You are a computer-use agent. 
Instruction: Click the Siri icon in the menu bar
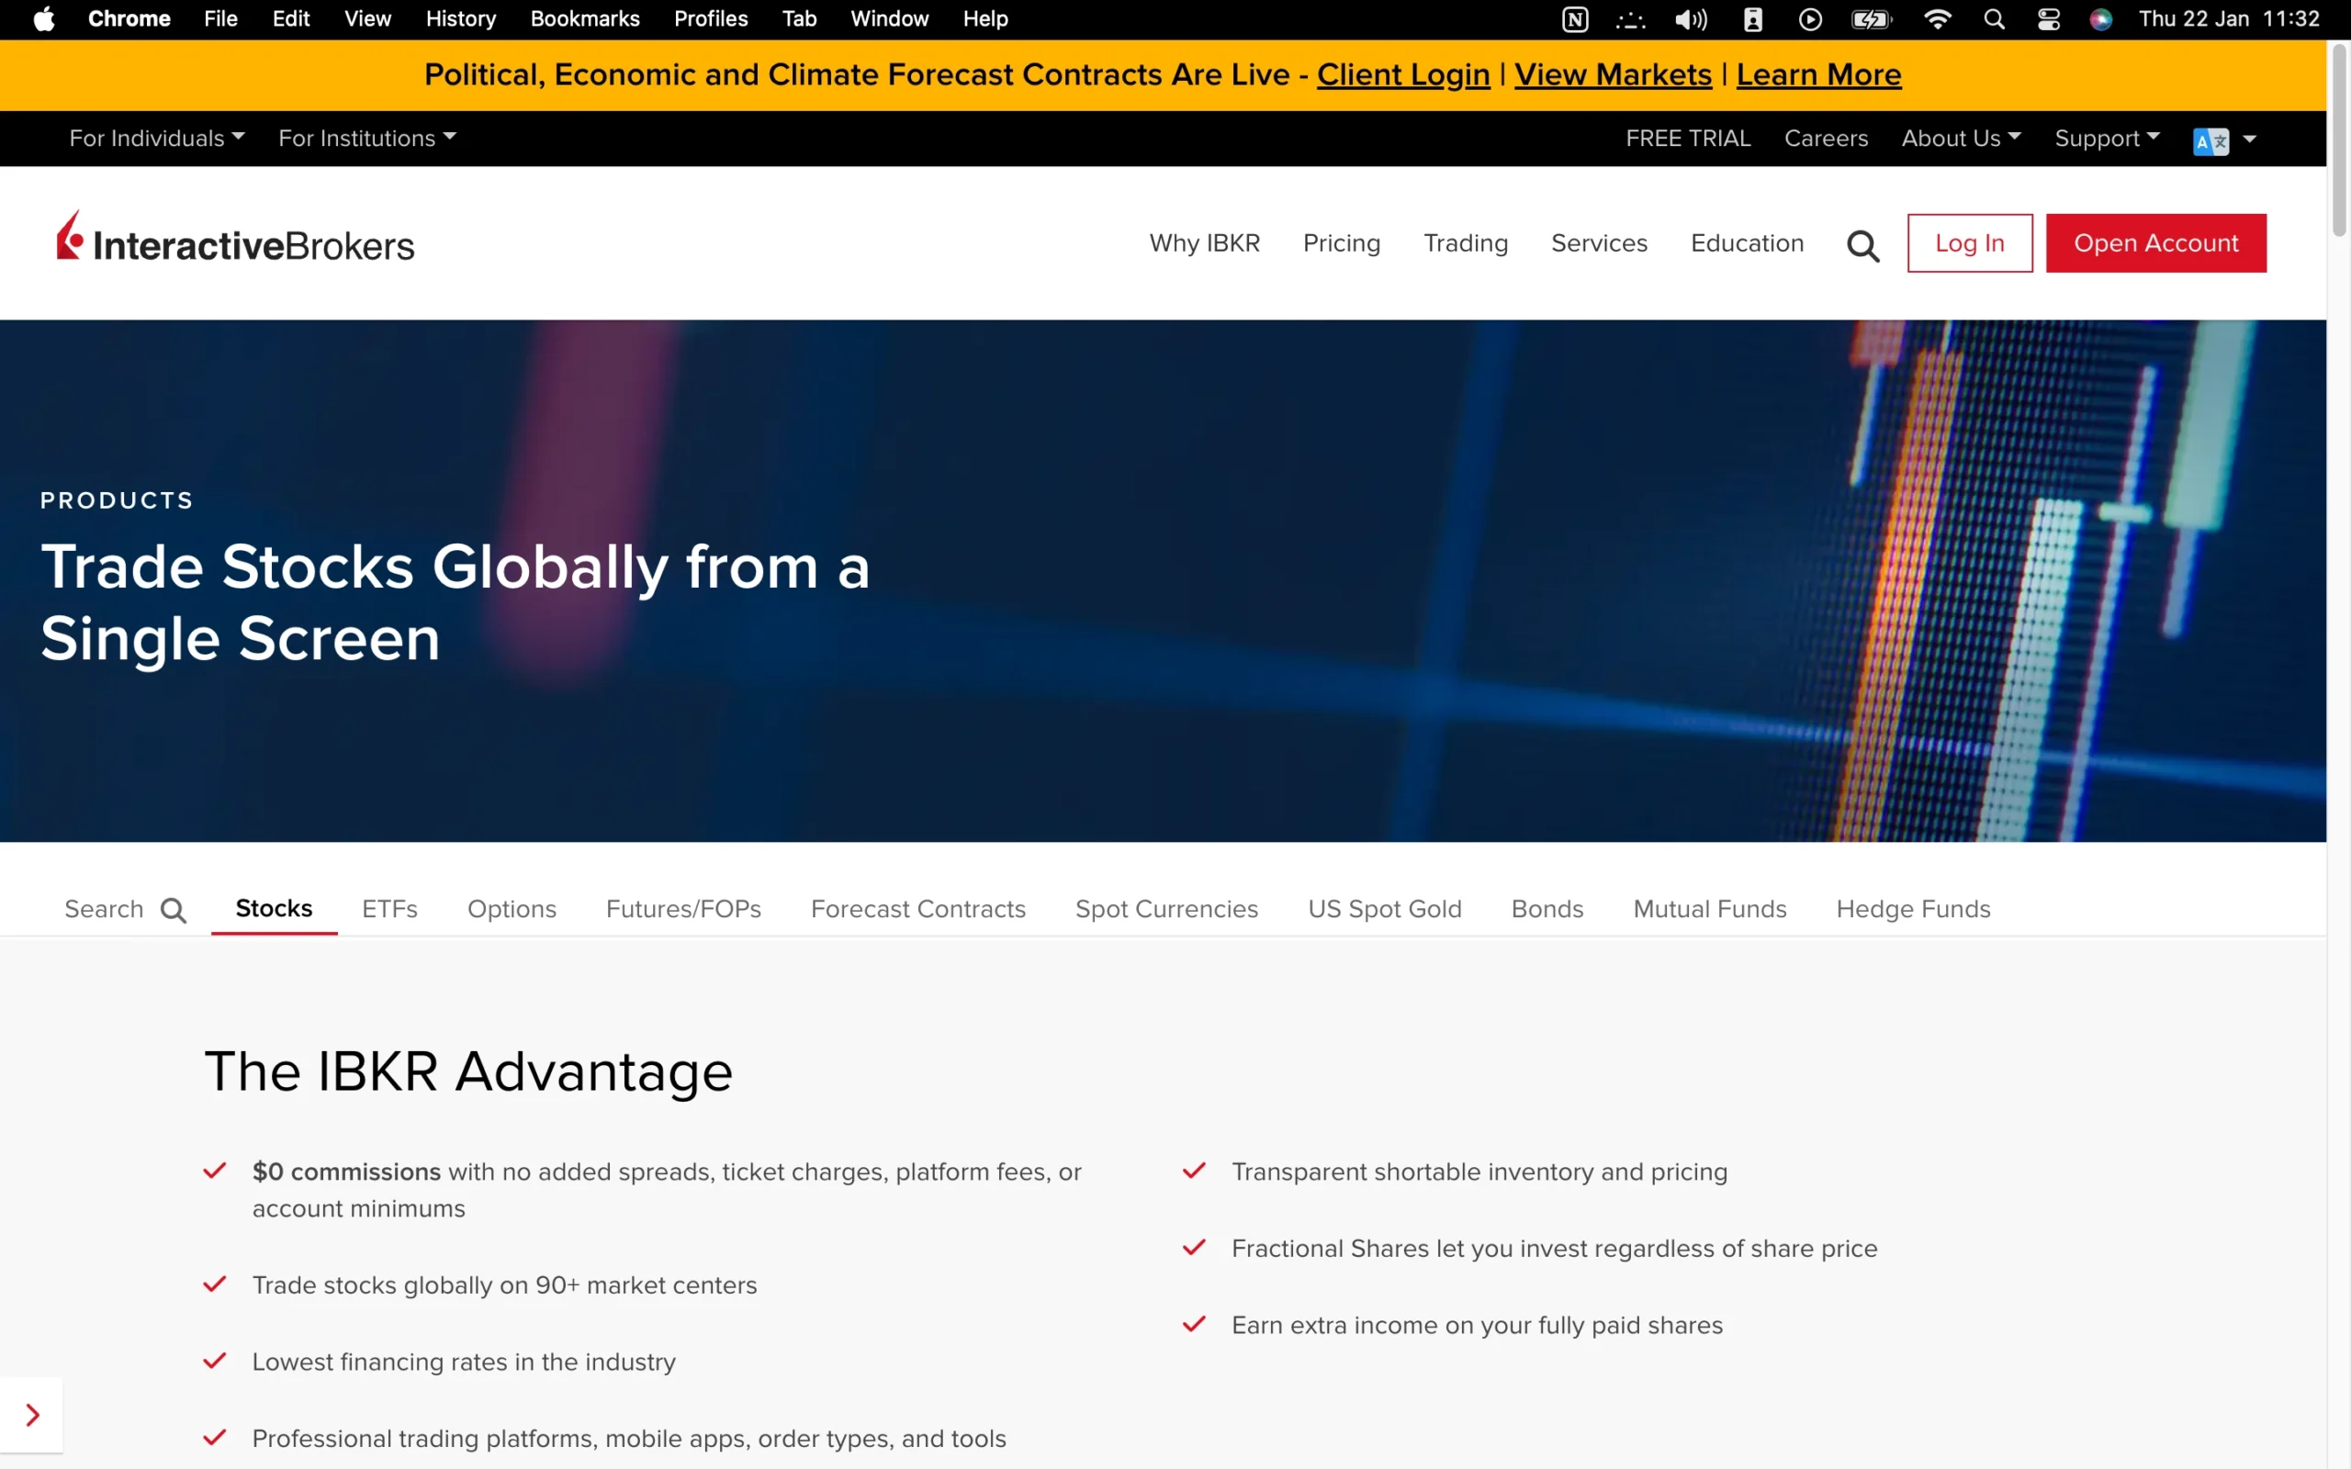[x=2101, y=18]
